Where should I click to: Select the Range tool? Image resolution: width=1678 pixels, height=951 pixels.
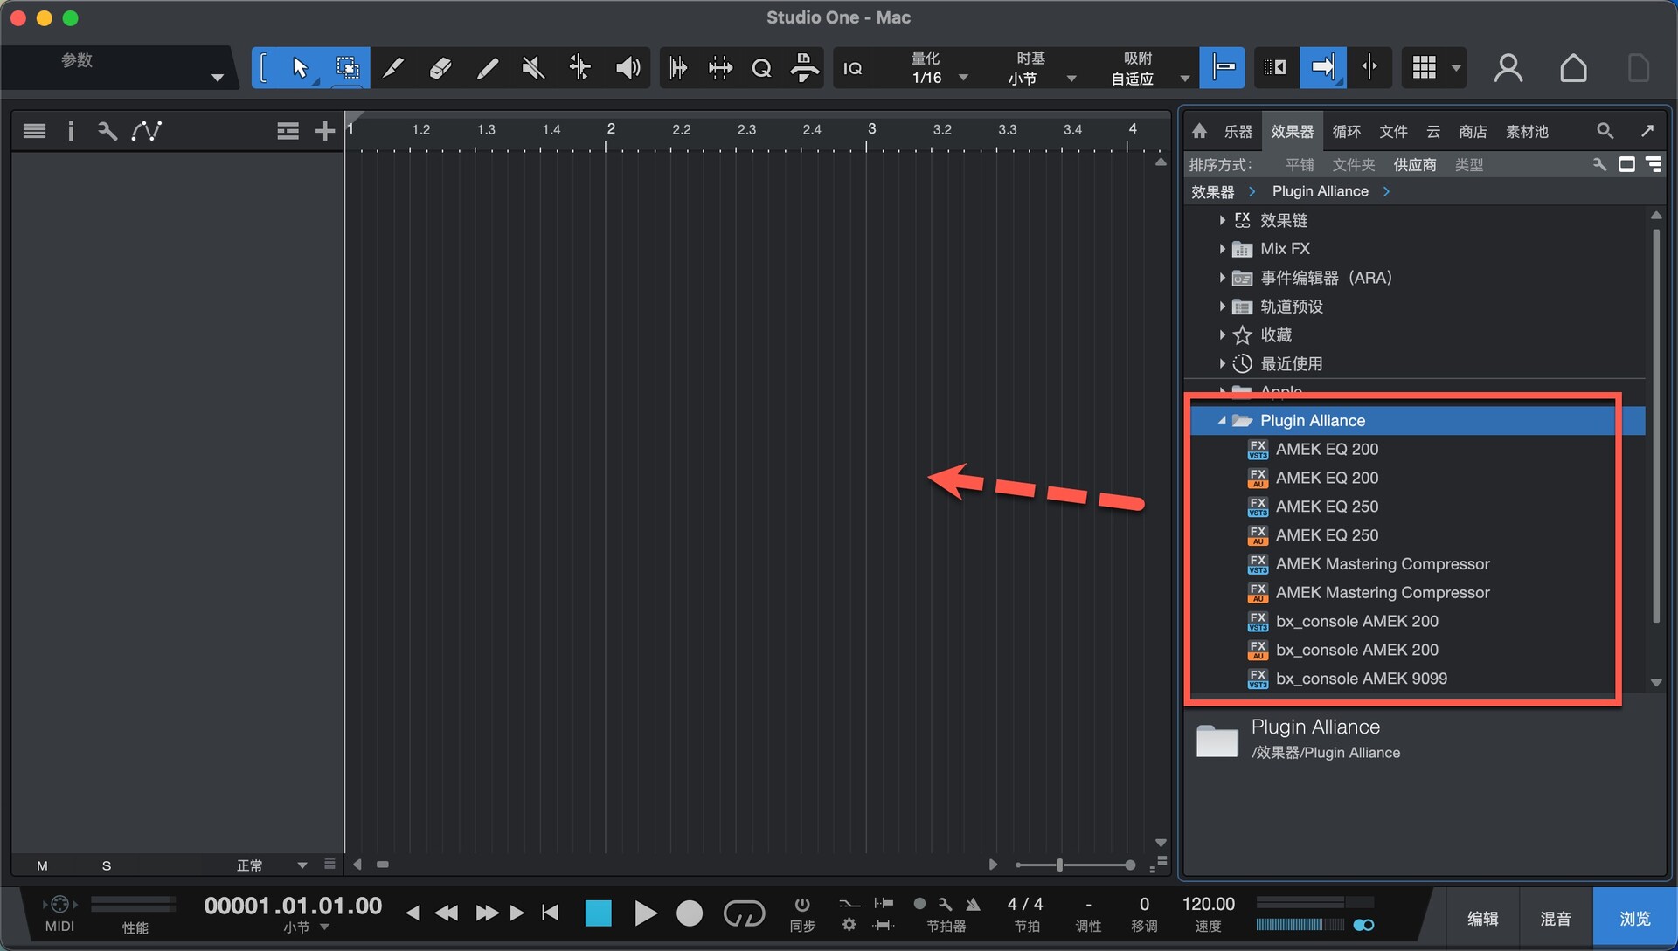347,68
